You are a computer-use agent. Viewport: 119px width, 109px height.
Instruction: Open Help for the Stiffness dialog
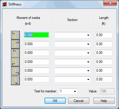104,101
